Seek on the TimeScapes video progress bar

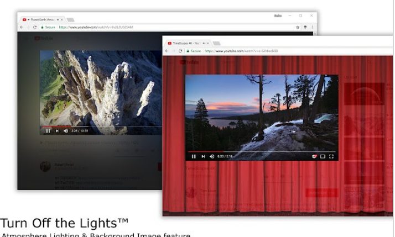tap(262, 152)
